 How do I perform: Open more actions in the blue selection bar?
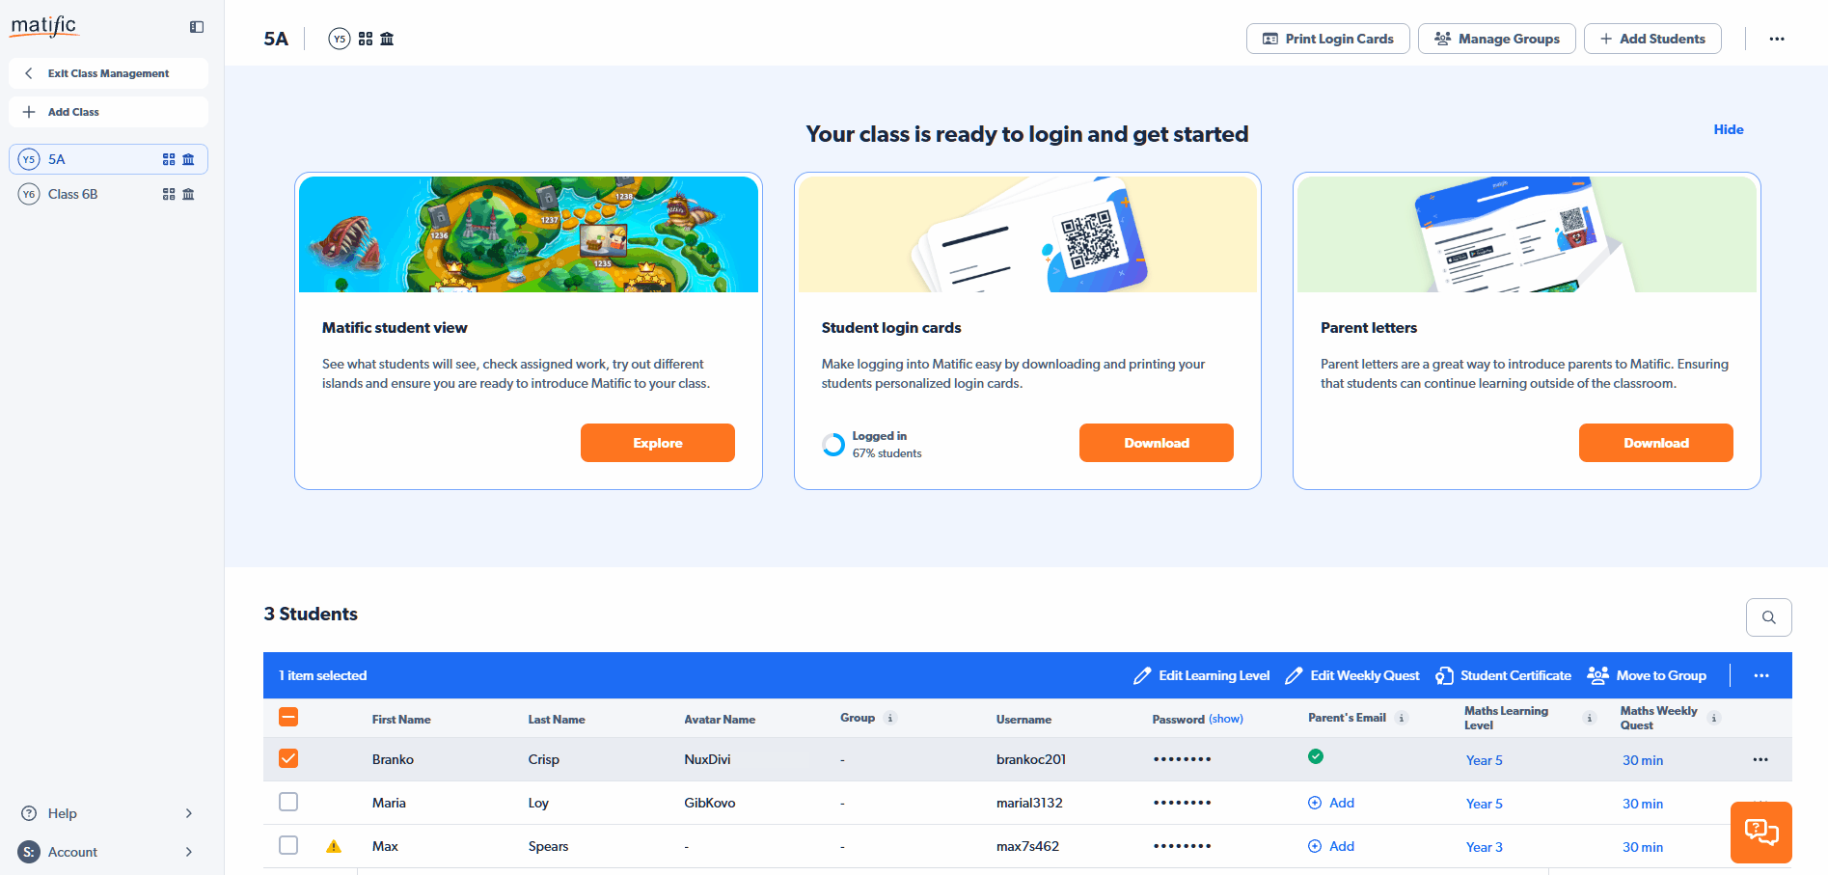[x=1761, y=675]
